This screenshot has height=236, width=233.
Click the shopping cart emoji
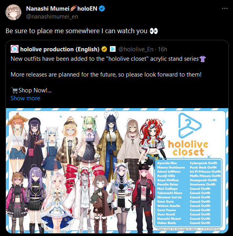[x=15, y=90]
